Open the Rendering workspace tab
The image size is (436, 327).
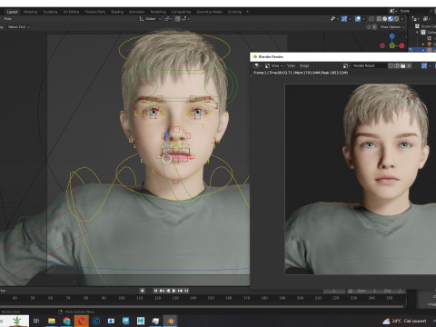158,12
